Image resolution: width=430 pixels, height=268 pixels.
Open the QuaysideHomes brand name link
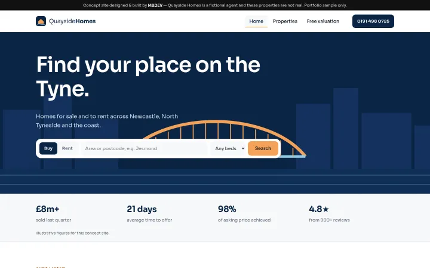pyautogui.click(x=72, y=21)
